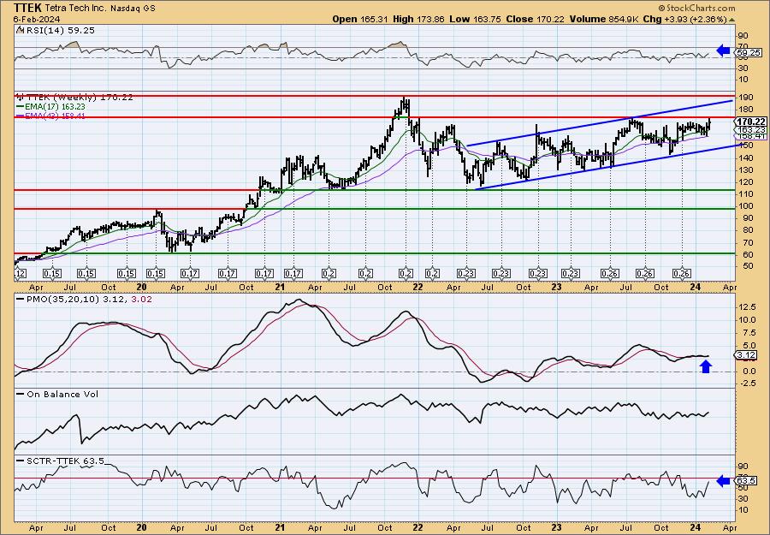Click the PMO(35,20,10) 3.12, 3.02 legend
The height and width of the screenshot is (535, 770).
(84, 299)
